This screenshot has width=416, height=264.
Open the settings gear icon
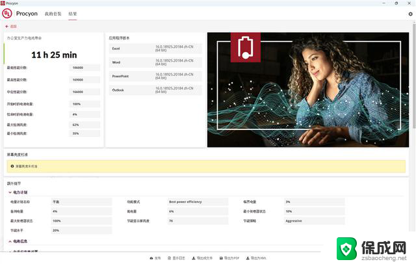pyautogui.click(x=410, y=14)
